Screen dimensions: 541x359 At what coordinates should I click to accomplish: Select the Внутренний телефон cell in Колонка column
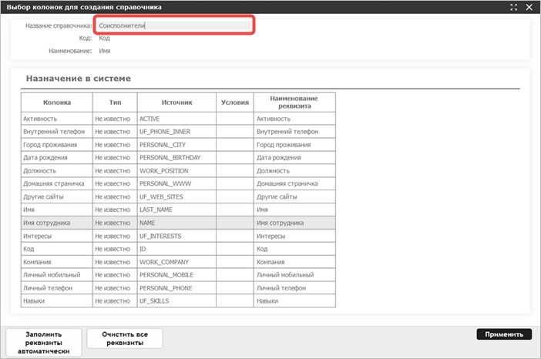[x=57, y=132]
